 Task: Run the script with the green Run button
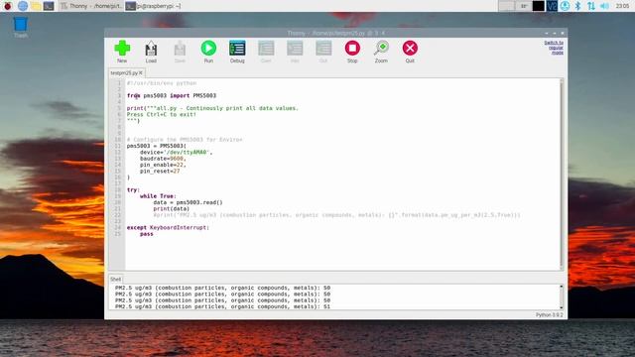208,52
